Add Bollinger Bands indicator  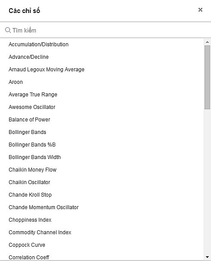[x=102, y=132]
